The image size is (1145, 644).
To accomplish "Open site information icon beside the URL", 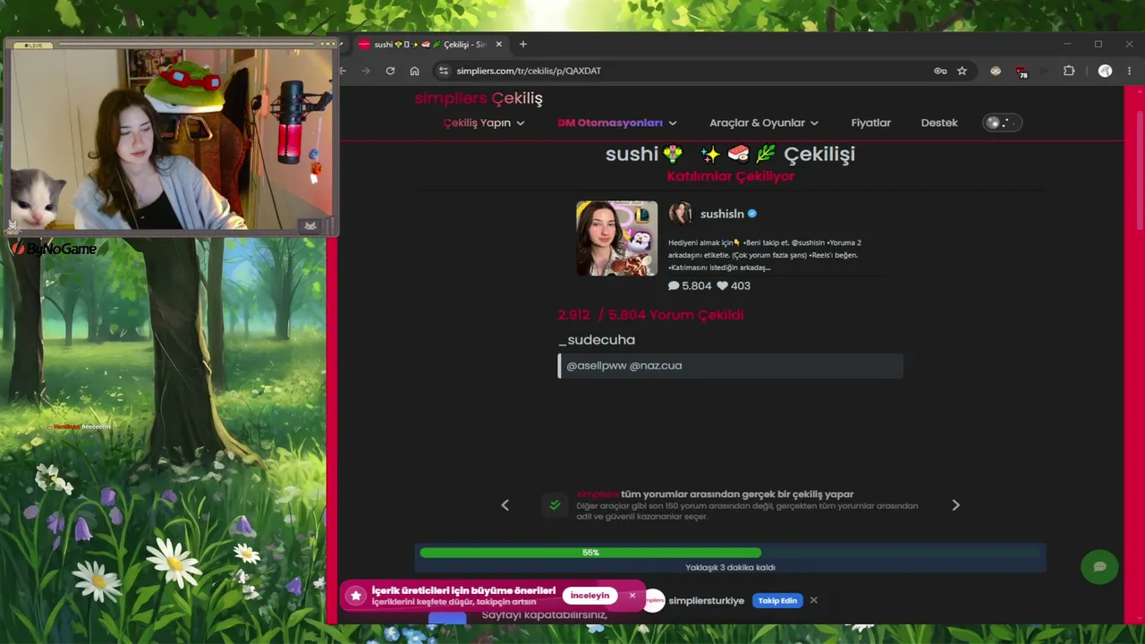I will (x=443, y=71).
